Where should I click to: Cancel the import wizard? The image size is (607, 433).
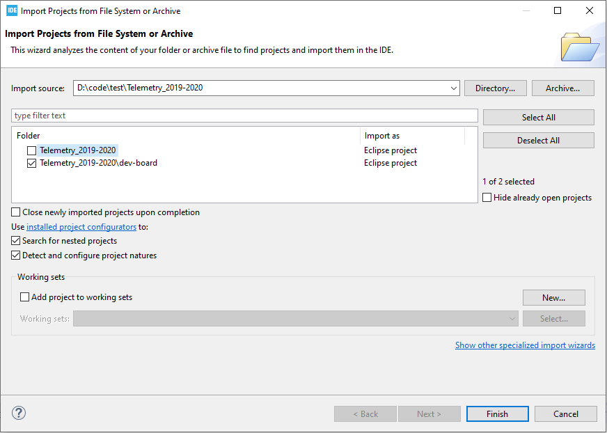565,414
